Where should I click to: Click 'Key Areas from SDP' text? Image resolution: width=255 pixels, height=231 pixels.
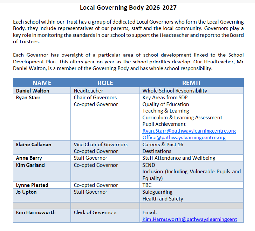[165, 98]
